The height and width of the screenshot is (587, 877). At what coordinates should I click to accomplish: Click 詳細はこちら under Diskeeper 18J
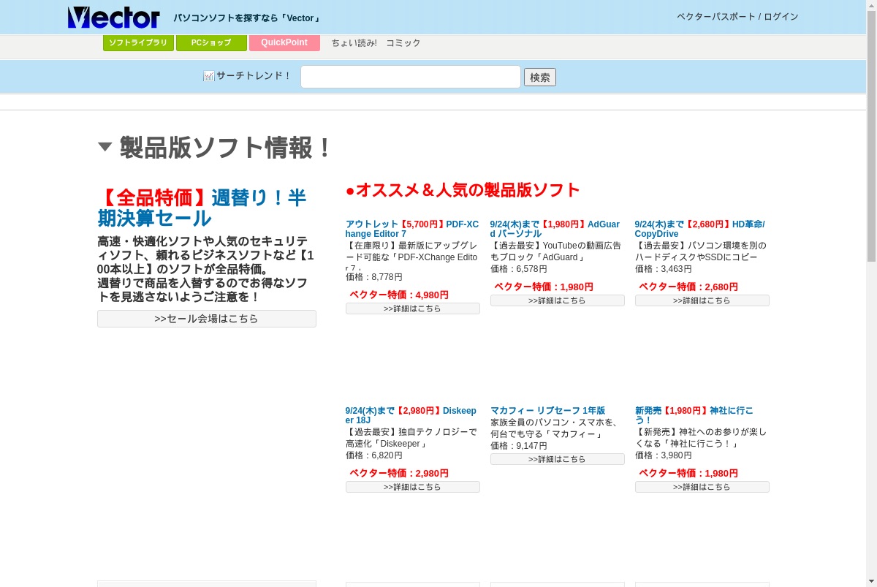coord(413,487)
